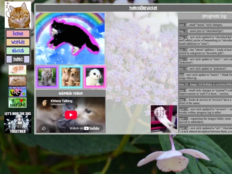This screenshot has width=232, height=174.
Task: Click the purple-framed grey kitten picture
Action: 47,77
